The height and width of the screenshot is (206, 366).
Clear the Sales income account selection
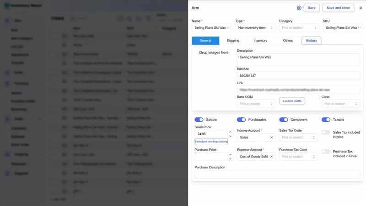(271, 138)
